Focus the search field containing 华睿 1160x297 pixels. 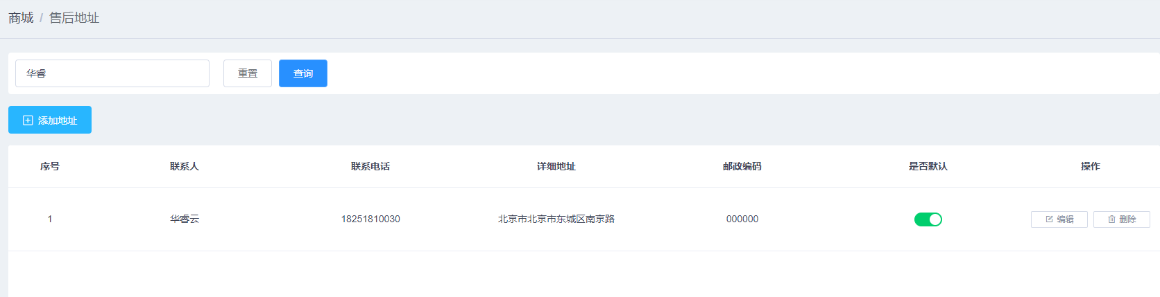click(112, 73)
